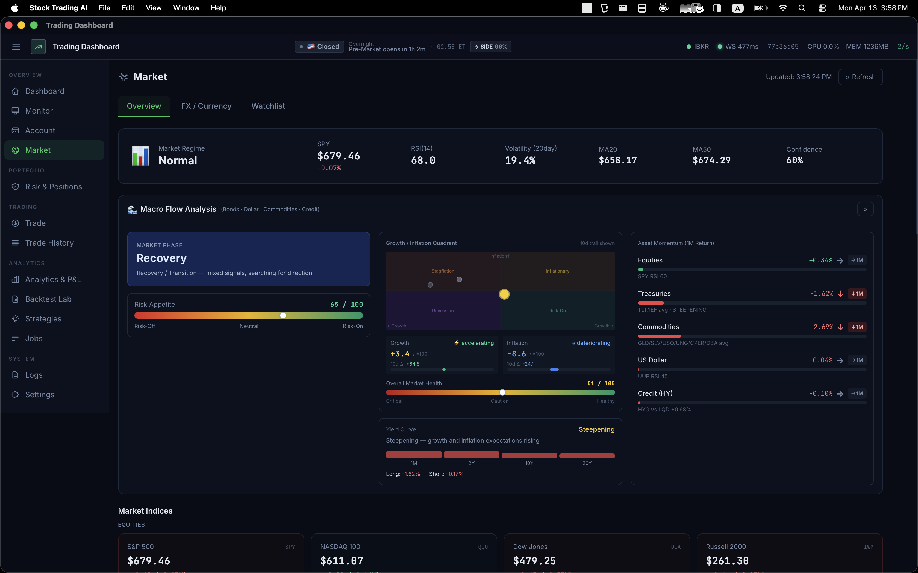The image size is (918, 573).
Task: Toggle the SIDE 96% indicator
Action: click(490, 46)
